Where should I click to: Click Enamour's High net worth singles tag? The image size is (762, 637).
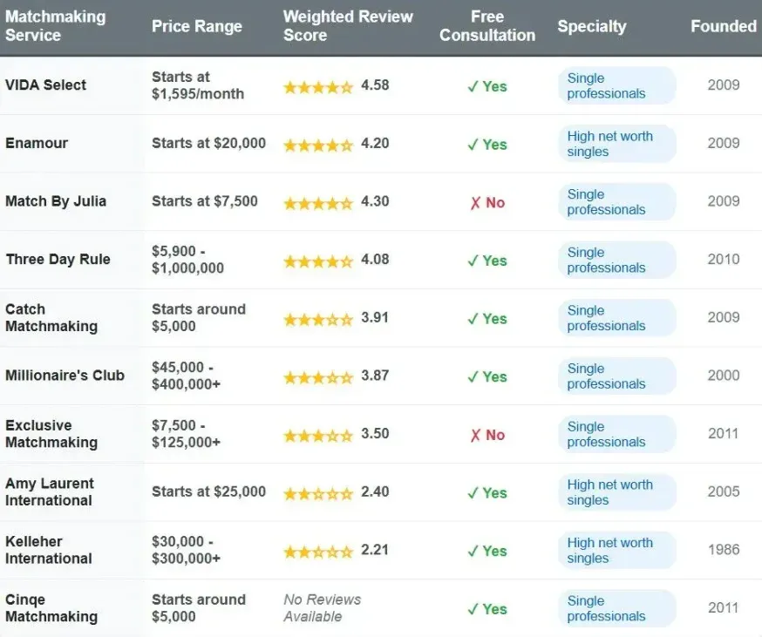616,144
